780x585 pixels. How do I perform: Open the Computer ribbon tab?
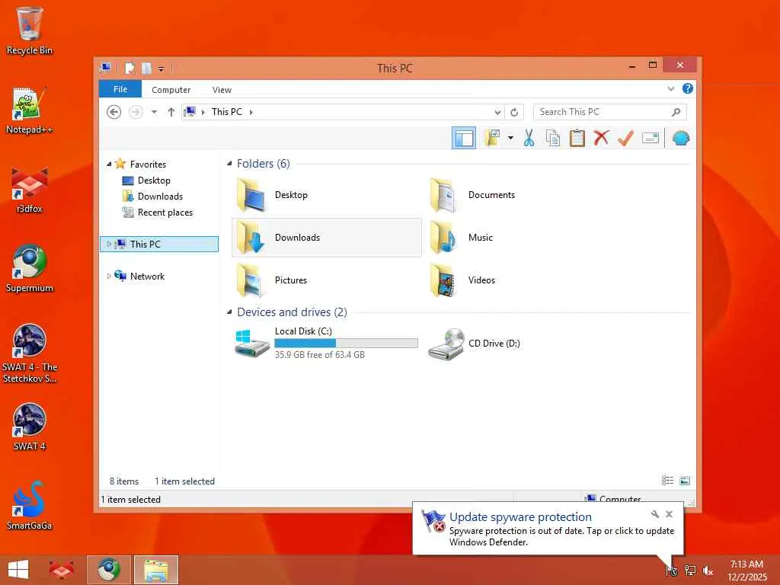[x=171, y=90]
